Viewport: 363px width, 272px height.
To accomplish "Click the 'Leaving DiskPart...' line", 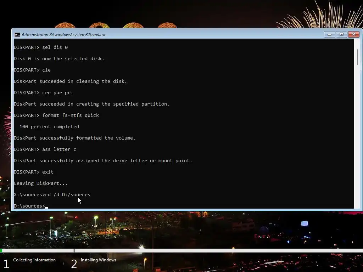I will coord(40,183).
